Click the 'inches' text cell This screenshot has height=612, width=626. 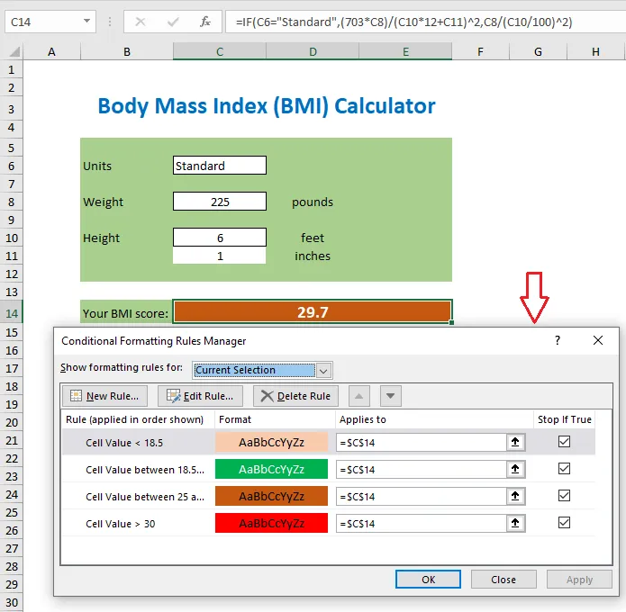point(313,256)
